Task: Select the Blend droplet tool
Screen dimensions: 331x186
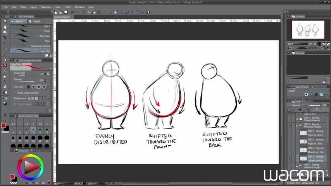Action: pos(5,92)
